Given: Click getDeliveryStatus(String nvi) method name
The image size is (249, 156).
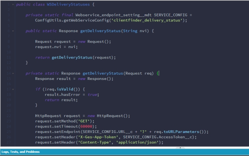Looking at the screenshot, I should (x=100, y=31).
